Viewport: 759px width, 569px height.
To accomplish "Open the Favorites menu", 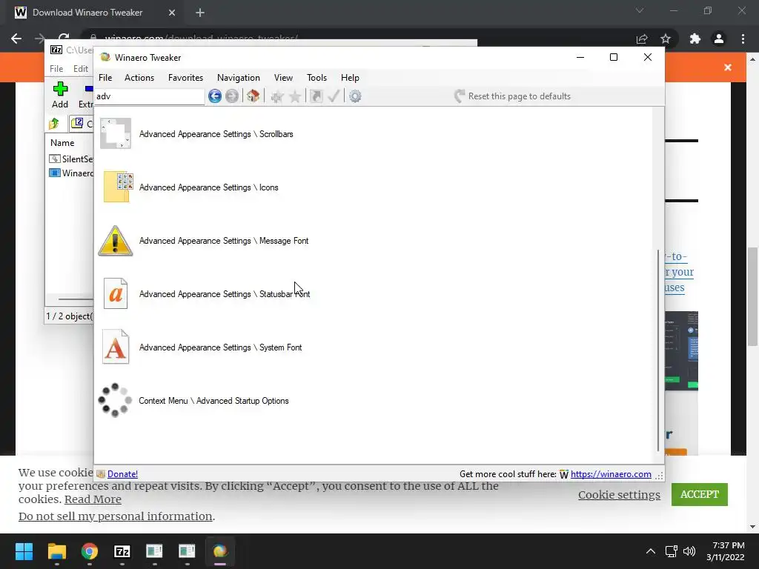I will pos(185,77).
